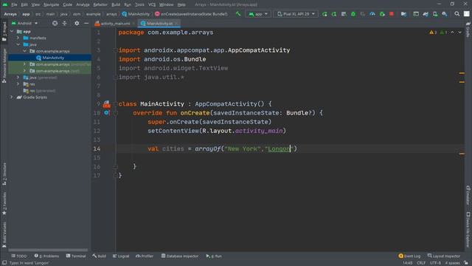The image size is (472, 266).
Task: Toggle the Resource Manager side tab
Action: (x=4, y=66)
